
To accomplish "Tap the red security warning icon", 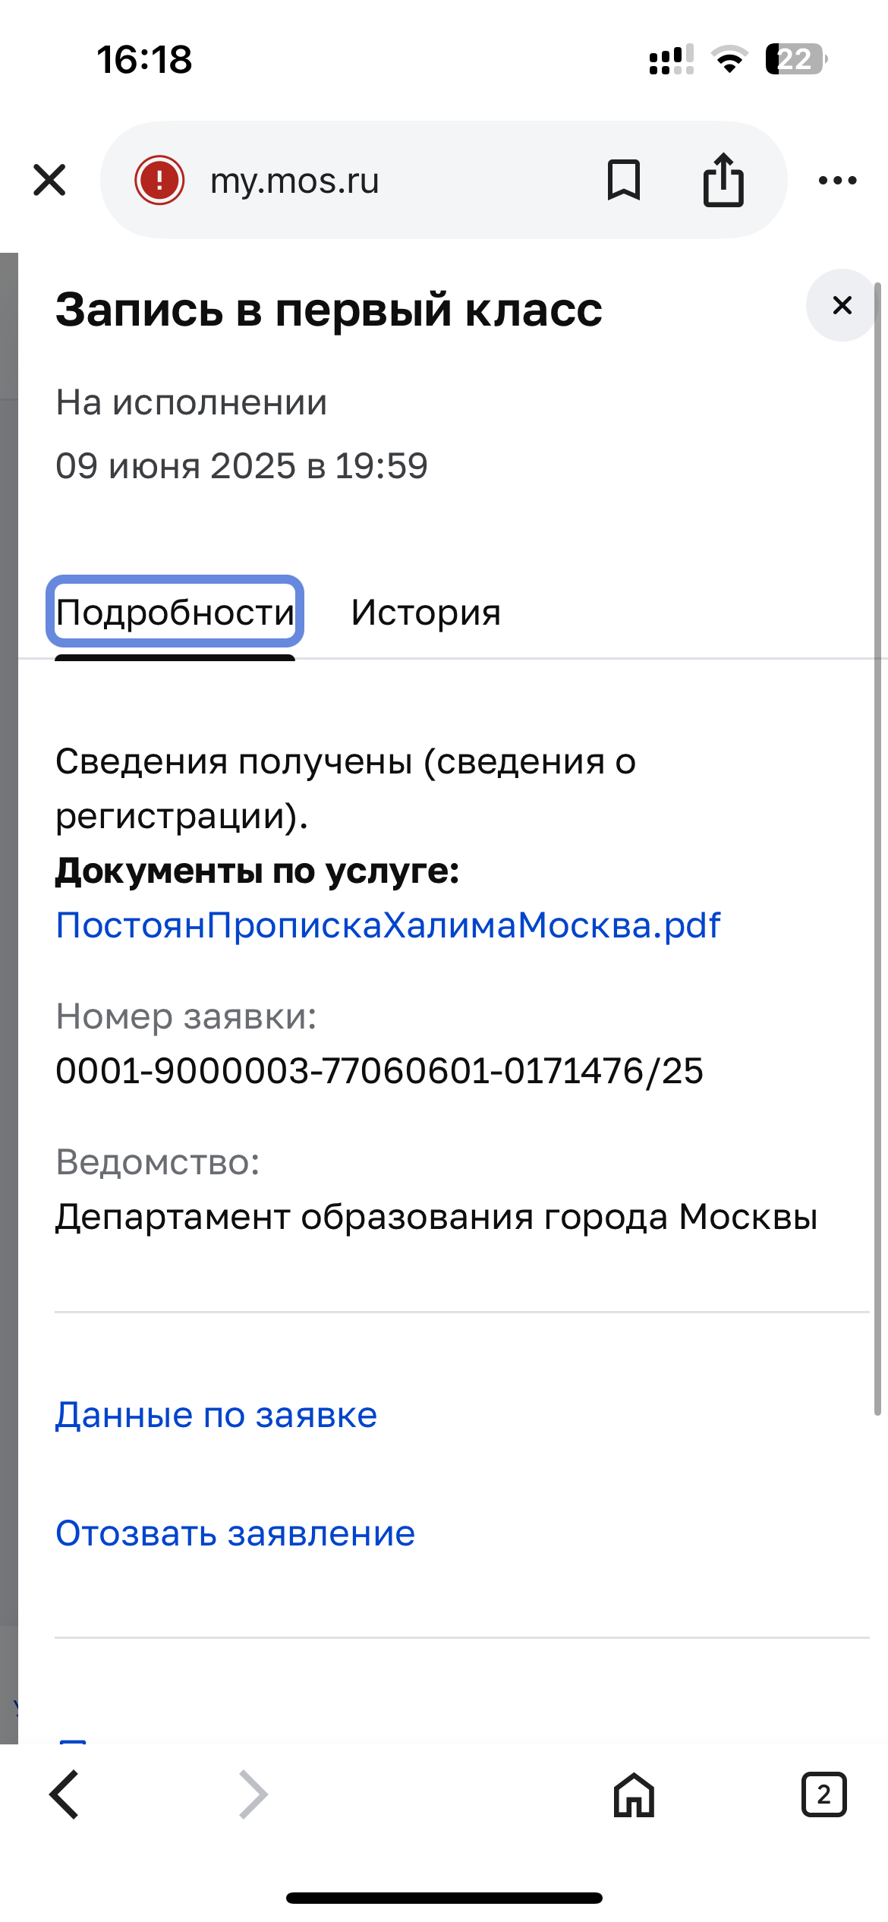I will [x=159, y=180].
